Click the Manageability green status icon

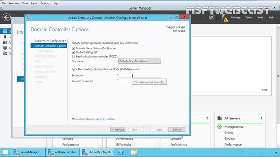pos(220,126)
